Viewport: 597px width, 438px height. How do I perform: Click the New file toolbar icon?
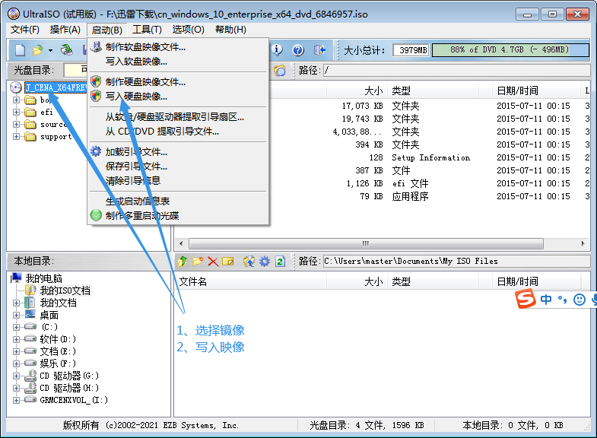20,50
